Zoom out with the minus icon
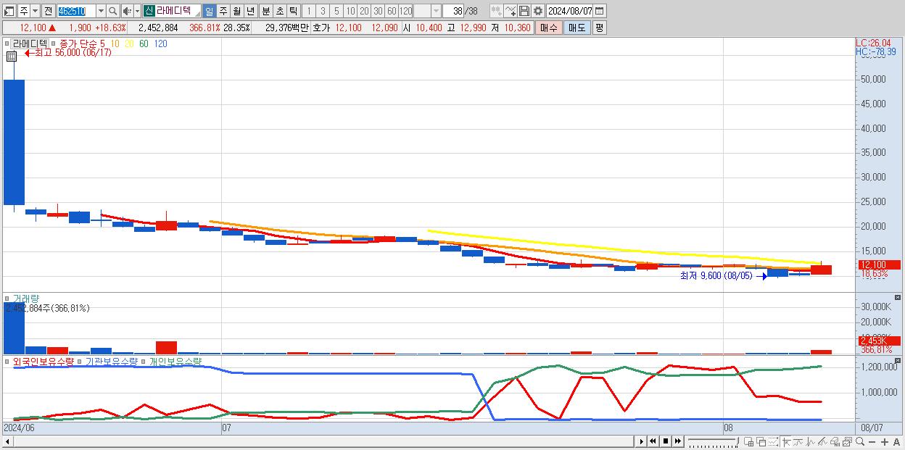 pos(872,441)
